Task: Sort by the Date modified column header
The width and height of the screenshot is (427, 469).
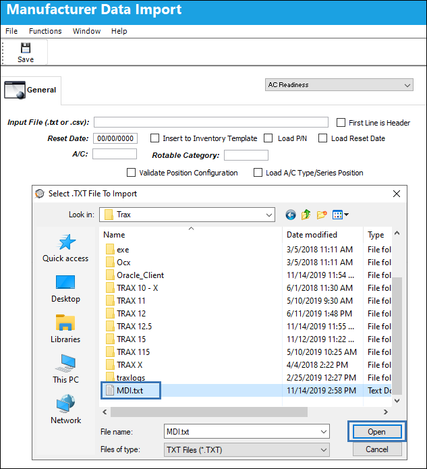Action: 322,235
